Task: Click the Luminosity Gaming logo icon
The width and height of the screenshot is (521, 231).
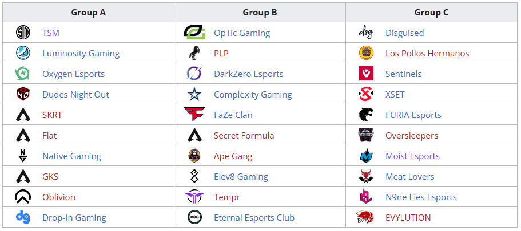Action: coord(23,53)
